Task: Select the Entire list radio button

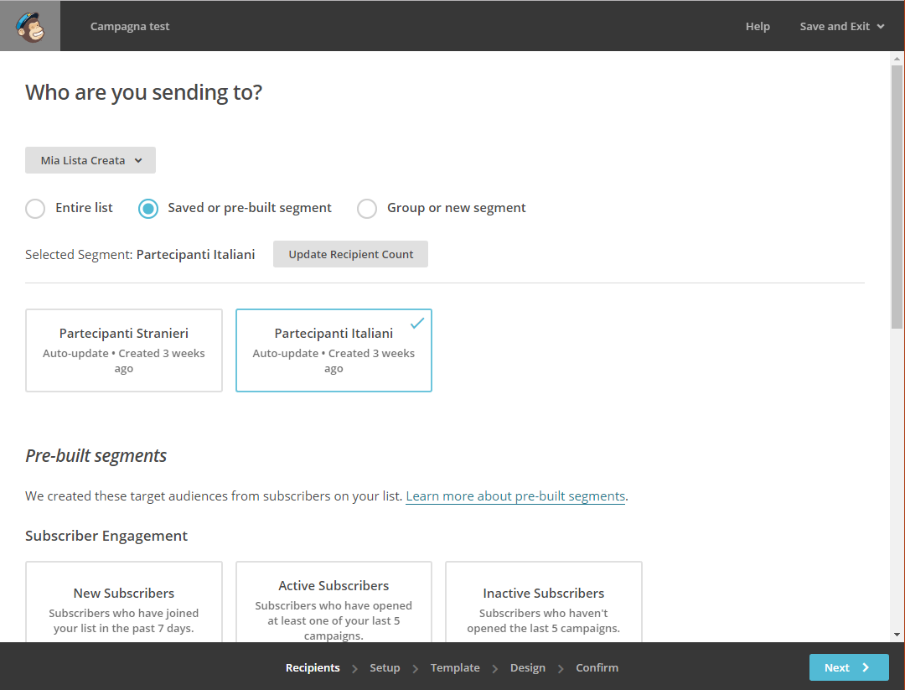Action: (x=34, y=208)
